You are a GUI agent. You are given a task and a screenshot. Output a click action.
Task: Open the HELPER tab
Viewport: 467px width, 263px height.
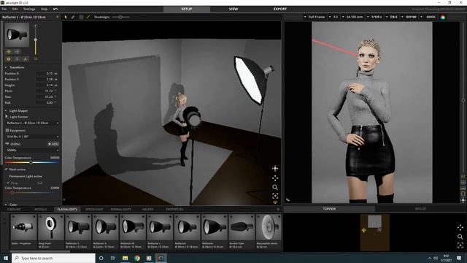click(x=147, y=210)
